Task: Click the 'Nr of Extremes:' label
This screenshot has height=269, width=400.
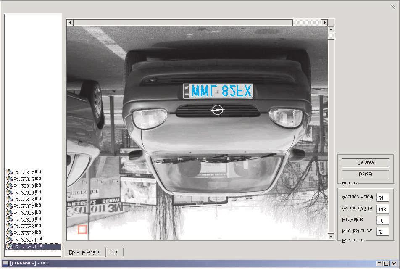Action: (357, 231)
